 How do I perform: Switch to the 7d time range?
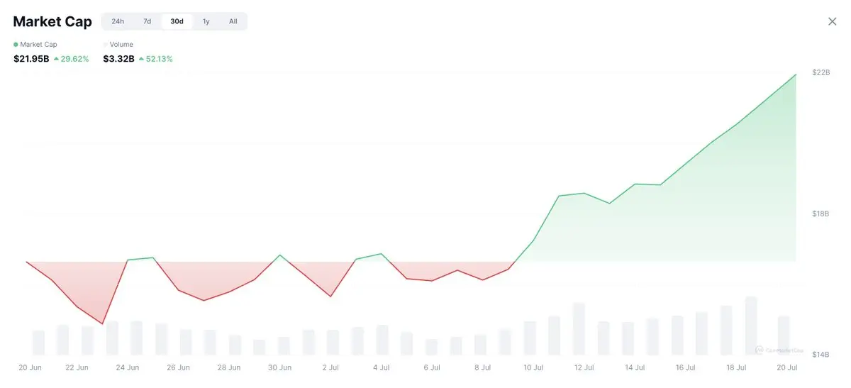tap(147, 21)
